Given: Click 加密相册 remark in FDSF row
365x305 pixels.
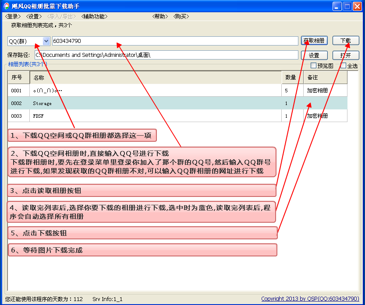Looking at the screenshot, I should pos(317,116).
